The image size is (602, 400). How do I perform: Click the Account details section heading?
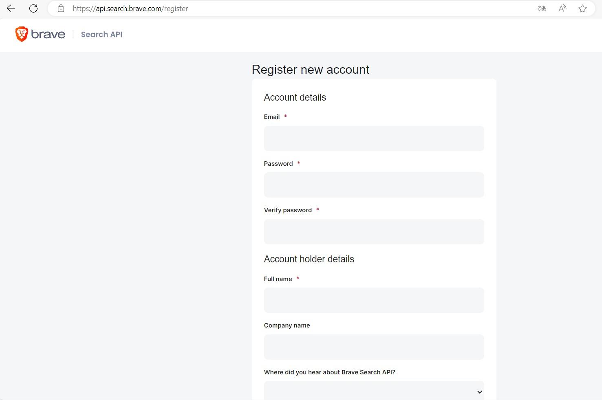(x=295, y=97)
